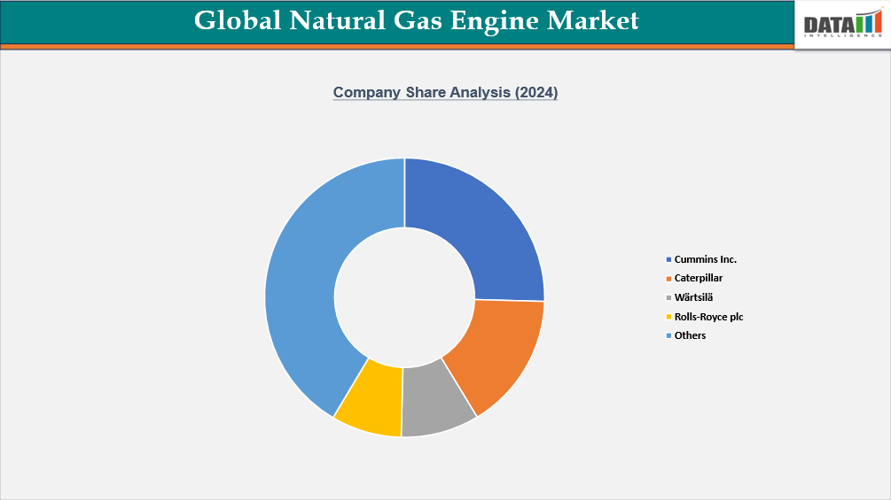
Task: Click the Caterpillar legend color marker
Action: tap(668, 279)
